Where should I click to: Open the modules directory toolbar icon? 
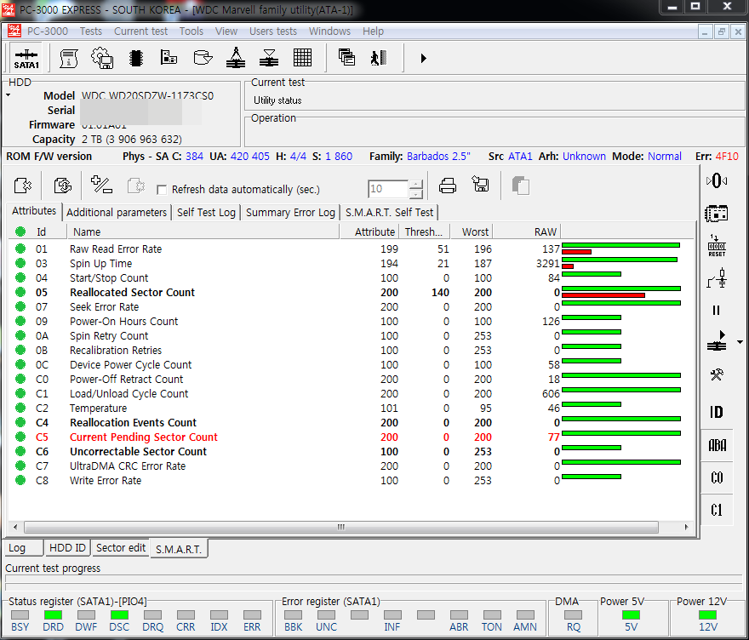[169, 58]
